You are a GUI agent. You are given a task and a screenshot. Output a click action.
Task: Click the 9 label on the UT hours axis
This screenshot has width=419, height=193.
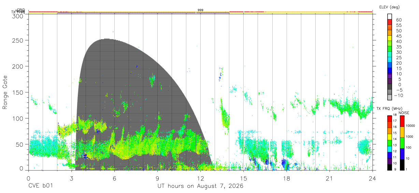(158, 178)
